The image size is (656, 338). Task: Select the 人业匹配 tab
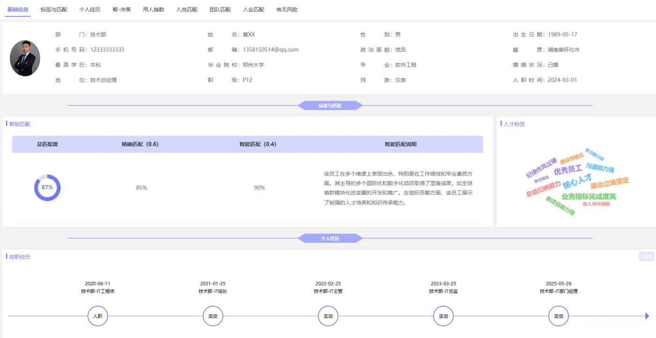[x=253, y=9]
